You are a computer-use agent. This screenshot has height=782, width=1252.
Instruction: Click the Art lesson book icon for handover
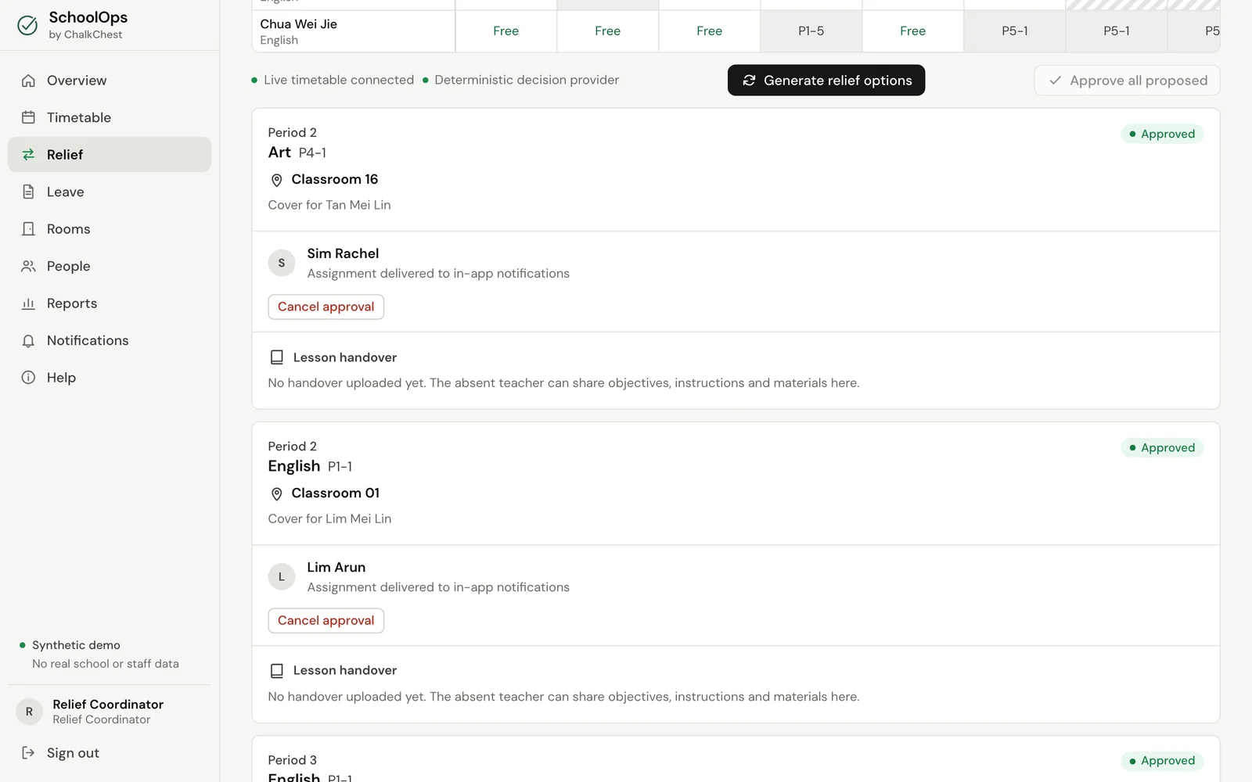point(276,357)
